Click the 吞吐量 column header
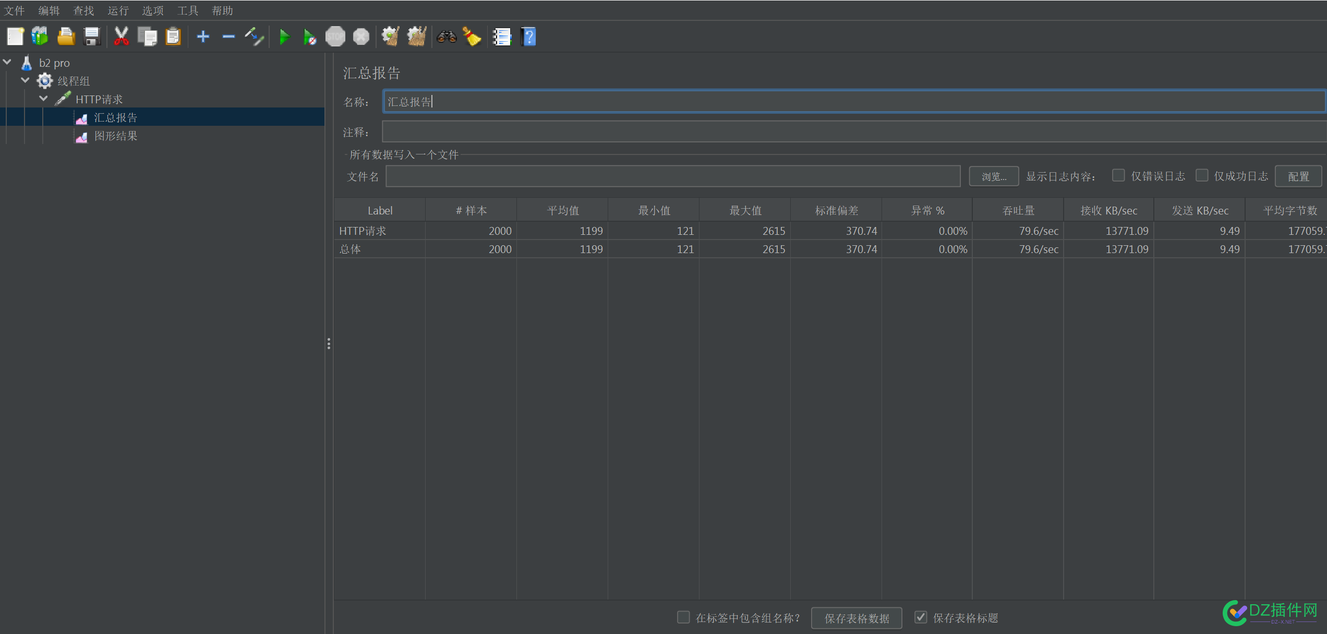 click(x=1018, y=210)
